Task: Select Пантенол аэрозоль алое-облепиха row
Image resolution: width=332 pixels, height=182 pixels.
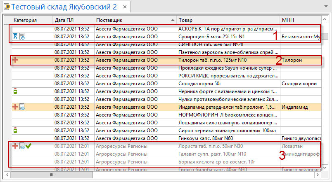Action: pyautogui.click(x=167, y=52)
